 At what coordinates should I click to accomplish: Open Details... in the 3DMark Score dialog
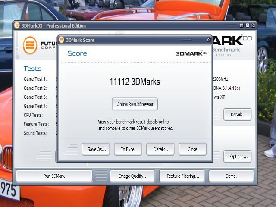160,149
